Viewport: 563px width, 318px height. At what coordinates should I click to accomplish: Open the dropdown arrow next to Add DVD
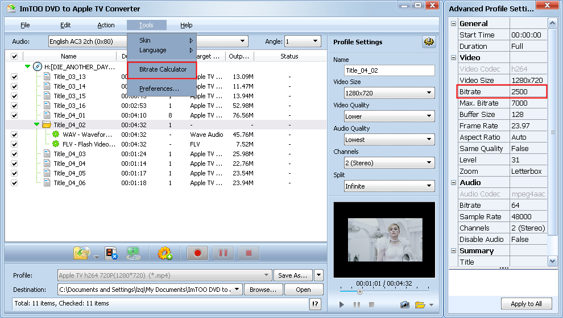pos(96,257)
